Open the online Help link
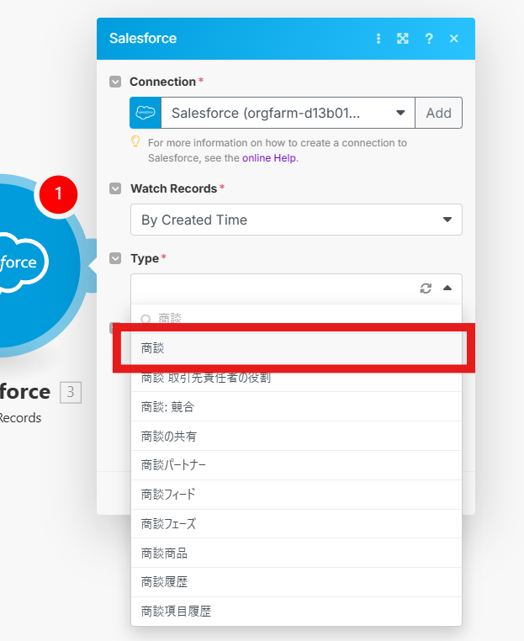 tap(269, 158)
